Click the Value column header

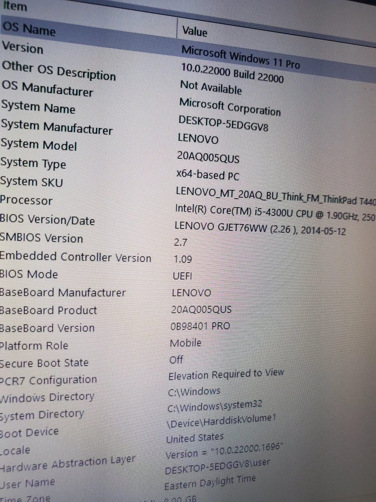coord(194,31)
